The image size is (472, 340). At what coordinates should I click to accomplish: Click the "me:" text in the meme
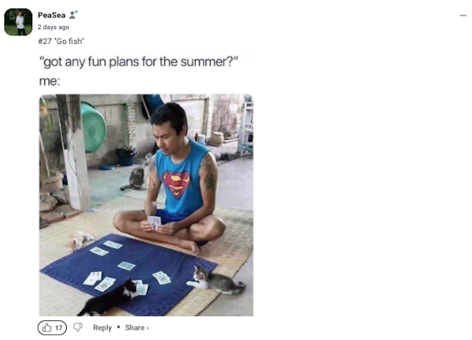50,81
